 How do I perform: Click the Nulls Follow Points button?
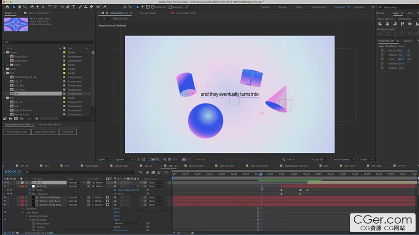(x=45, y=132)
